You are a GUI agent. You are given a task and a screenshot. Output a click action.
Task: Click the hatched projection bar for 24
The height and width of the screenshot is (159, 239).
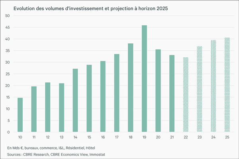click(x=213, y=86)
